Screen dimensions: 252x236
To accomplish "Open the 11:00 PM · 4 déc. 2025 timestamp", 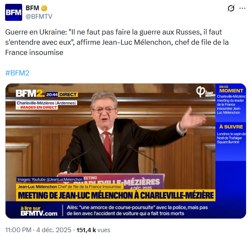I will click(38, 230).
